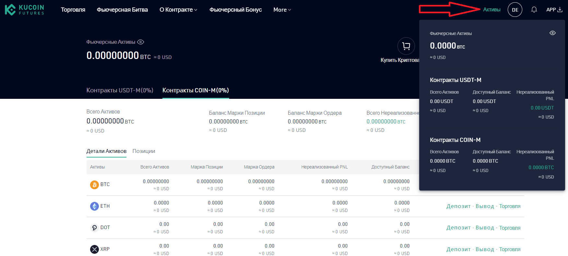
Task: Select the Позиции tab
Action: coord(144,151)
